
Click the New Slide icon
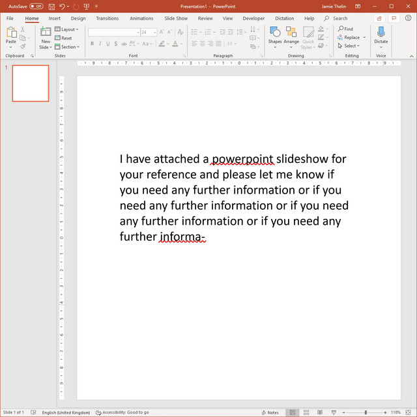[x=45, y=33]
